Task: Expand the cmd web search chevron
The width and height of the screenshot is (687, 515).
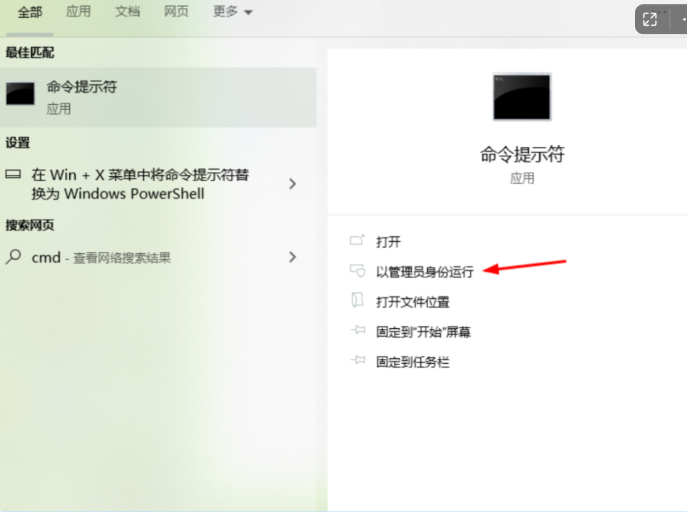Action: click(292, 257)
